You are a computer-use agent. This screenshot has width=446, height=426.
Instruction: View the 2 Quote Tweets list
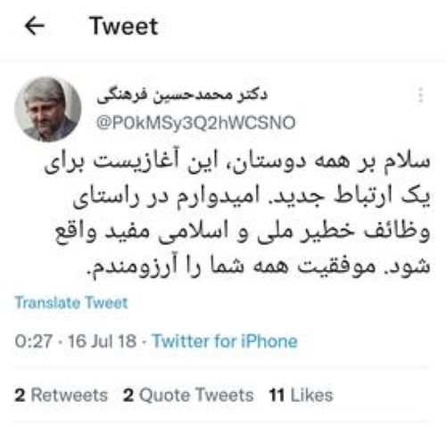click(188, 395)
